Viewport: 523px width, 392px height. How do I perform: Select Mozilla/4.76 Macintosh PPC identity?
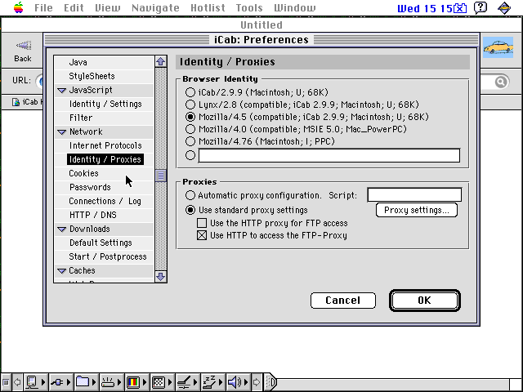[x=190, y=141]
